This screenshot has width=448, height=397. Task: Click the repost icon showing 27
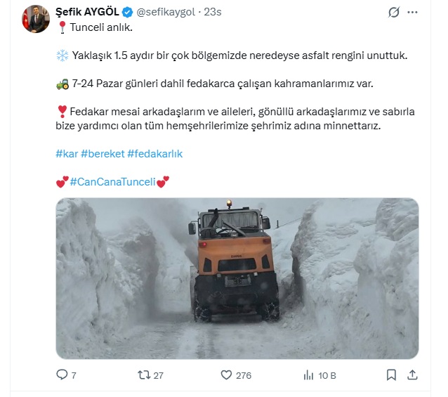pyautogui.click(x=144, y=375)
